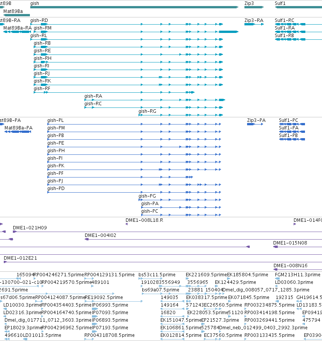Select protein gish-PJ
322x341 pixels.
134,185
